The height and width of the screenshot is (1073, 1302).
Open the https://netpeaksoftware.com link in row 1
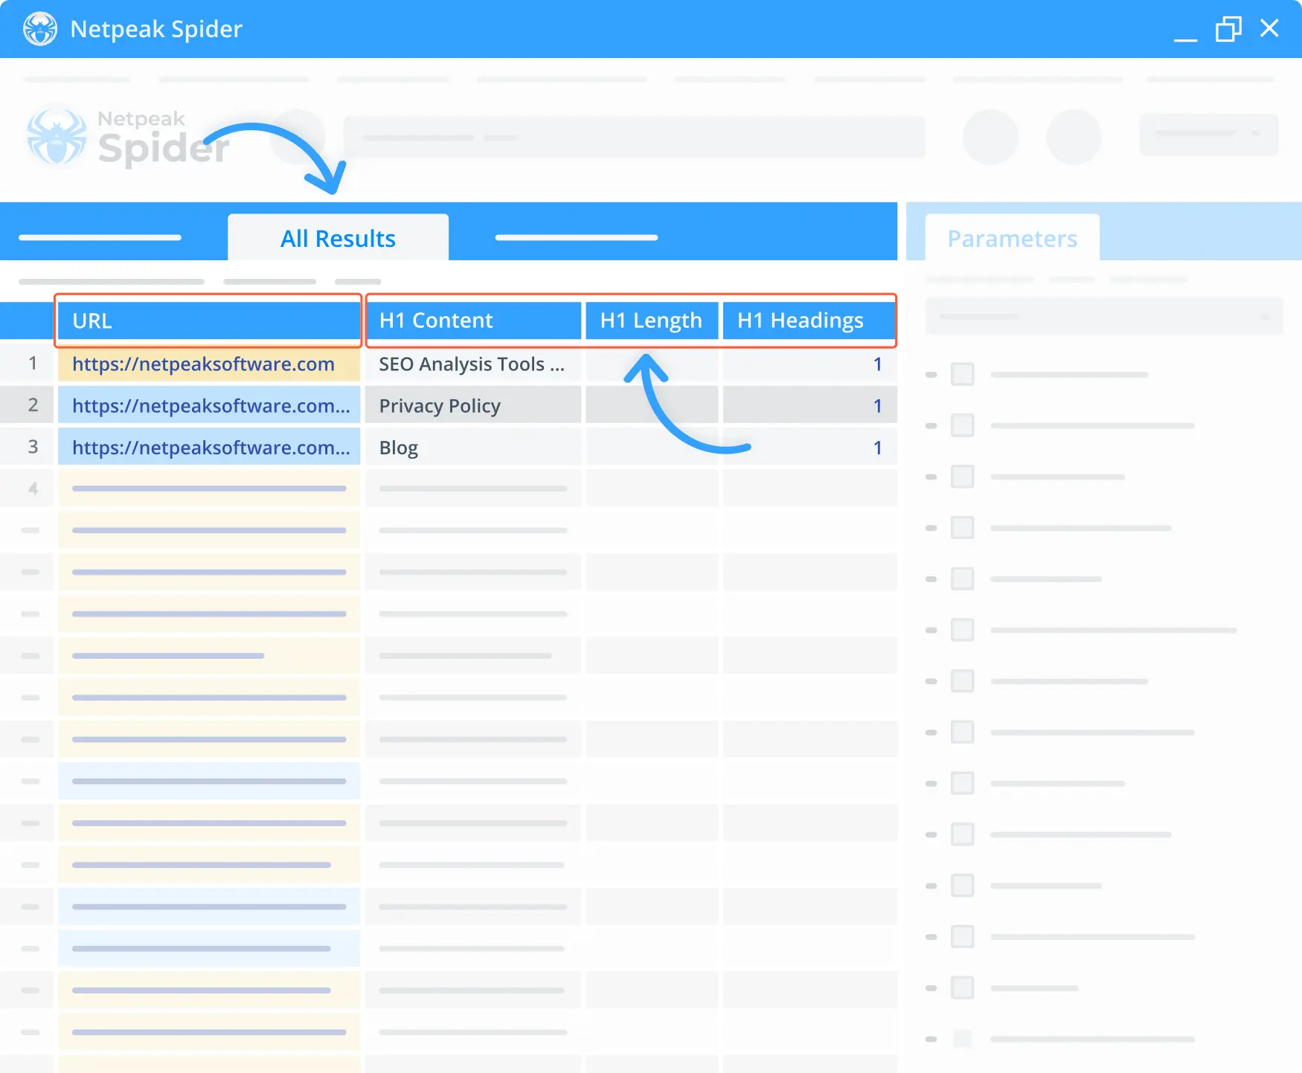[x=203, y=364]
